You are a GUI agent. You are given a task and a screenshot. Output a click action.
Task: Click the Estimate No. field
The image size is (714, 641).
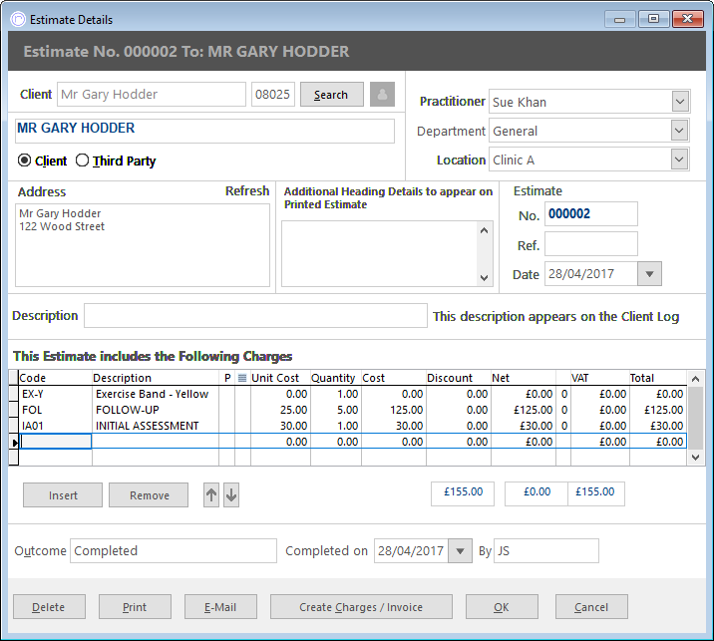[x=591, y=214]
